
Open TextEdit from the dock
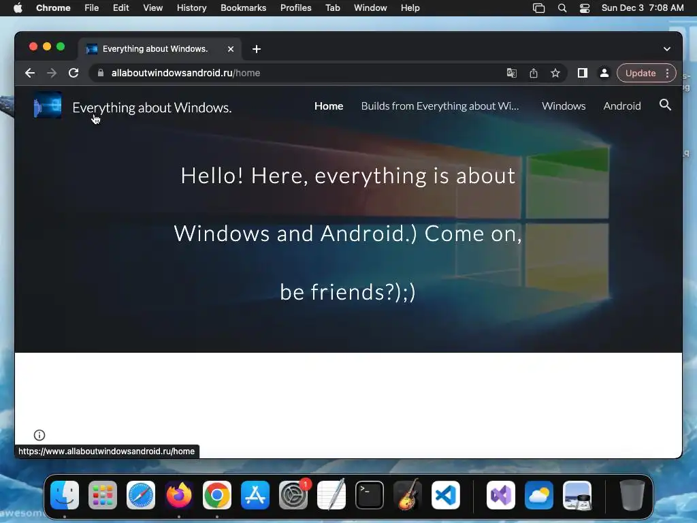(331, 495)
